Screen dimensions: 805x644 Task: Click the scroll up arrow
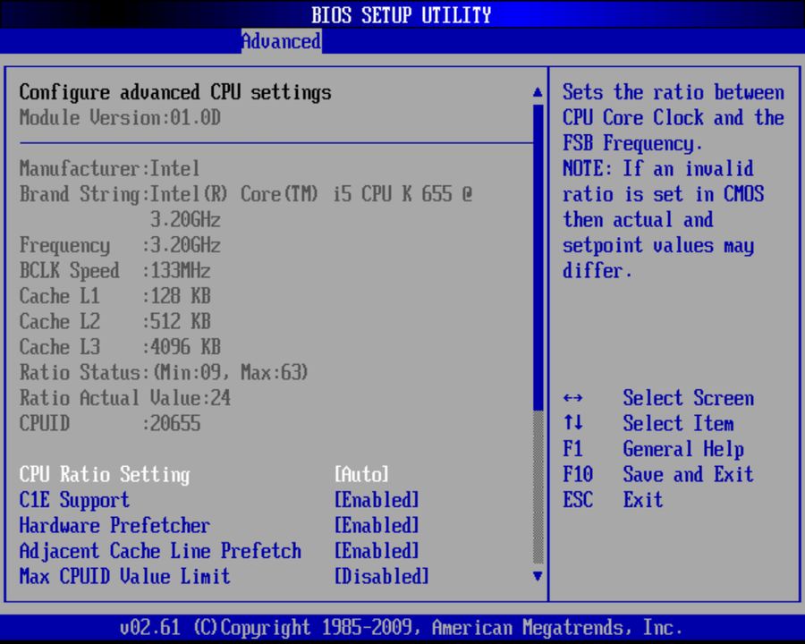538,92
